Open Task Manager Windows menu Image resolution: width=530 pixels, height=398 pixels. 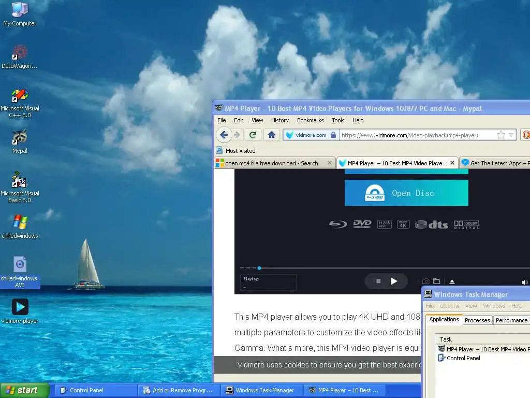(494, 306)
